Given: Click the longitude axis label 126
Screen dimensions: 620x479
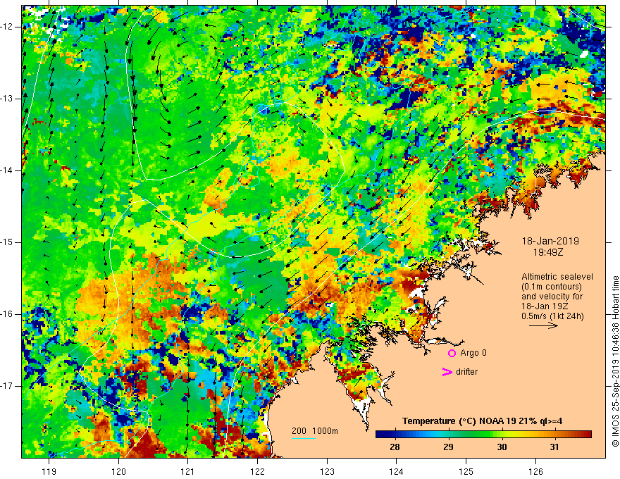Looking at the screenshot, I should pos(535,471).
